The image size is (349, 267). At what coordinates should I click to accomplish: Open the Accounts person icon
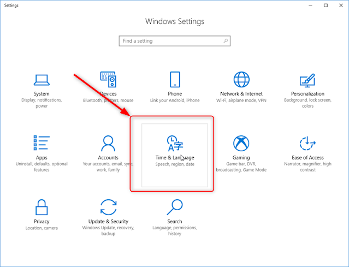coord(108,143)
